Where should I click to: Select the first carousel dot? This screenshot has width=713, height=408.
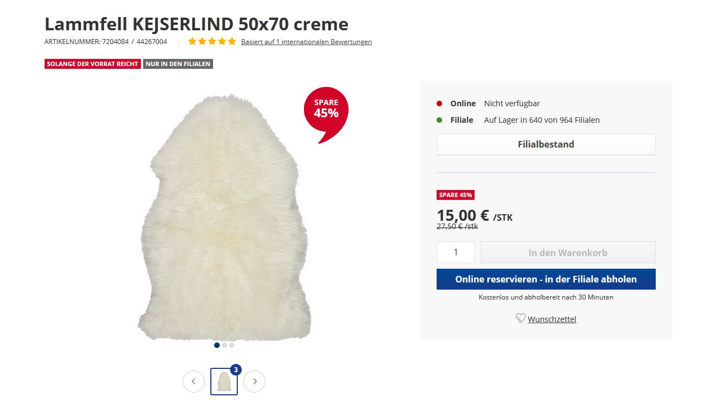point(217,345)
